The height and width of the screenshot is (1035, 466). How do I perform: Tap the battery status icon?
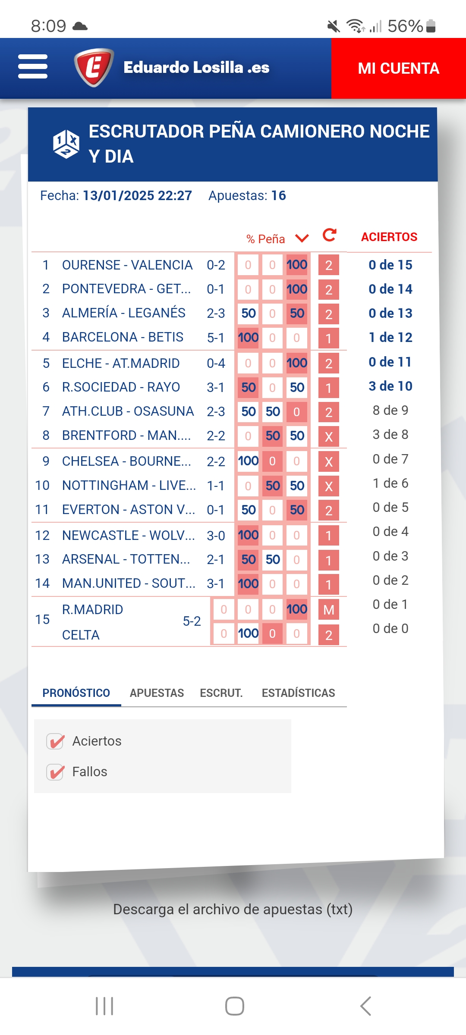tap(431, 26)
